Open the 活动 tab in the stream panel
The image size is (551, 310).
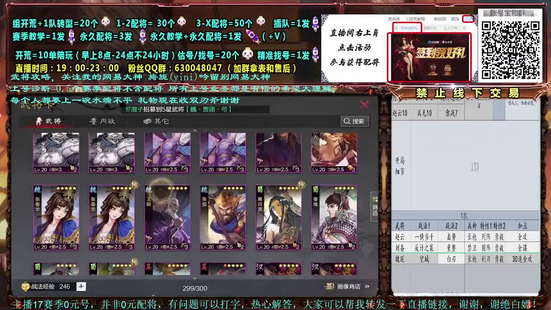click(468, 19)
